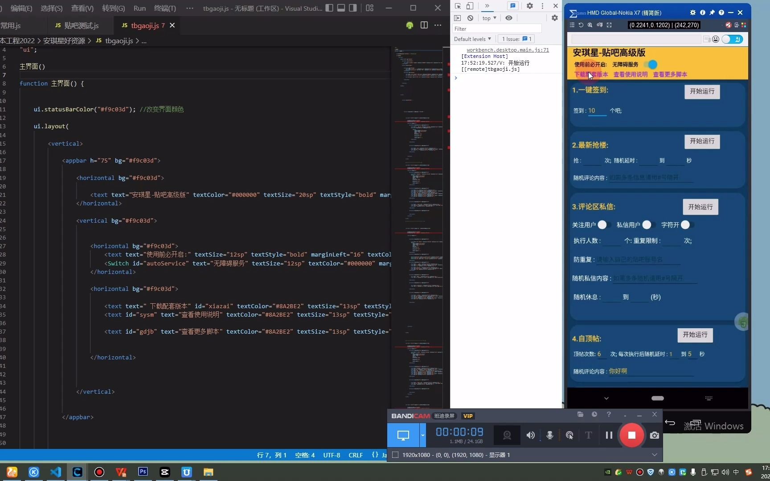Image resolution: width=770 pixels, height=481 pixels.
Task: Start 自顶帖 with its 开始运行 button
Action: (695, 334)
